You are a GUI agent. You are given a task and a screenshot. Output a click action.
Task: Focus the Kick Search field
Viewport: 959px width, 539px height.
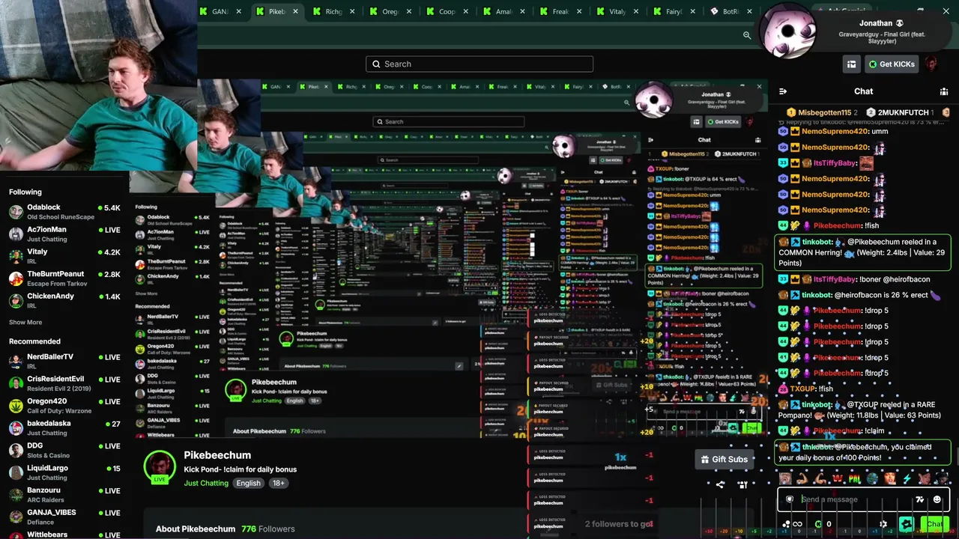479,64
